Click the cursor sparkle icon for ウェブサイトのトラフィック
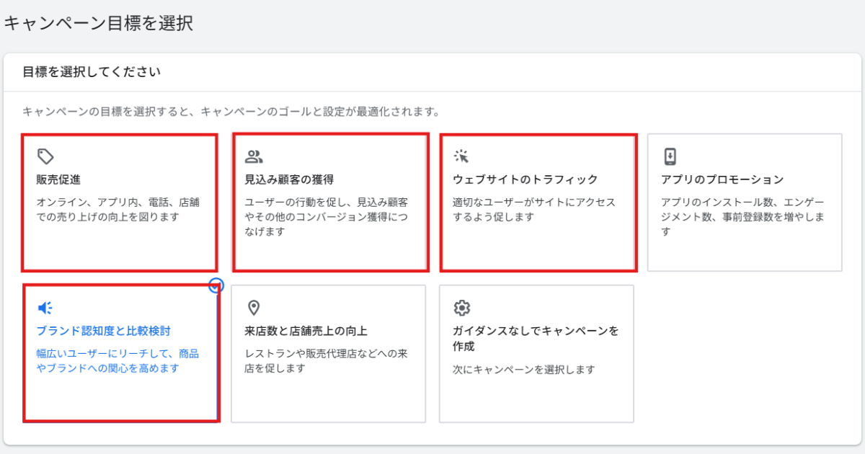 point(461,156)
